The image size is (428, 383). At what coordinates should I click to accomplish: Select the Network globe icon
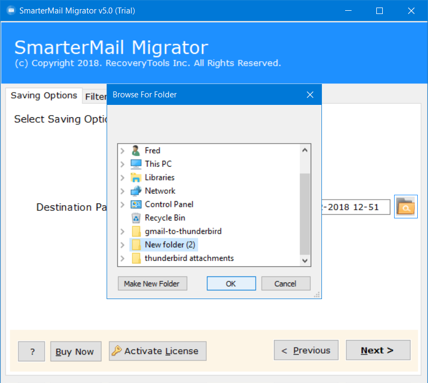click(136, 191)
